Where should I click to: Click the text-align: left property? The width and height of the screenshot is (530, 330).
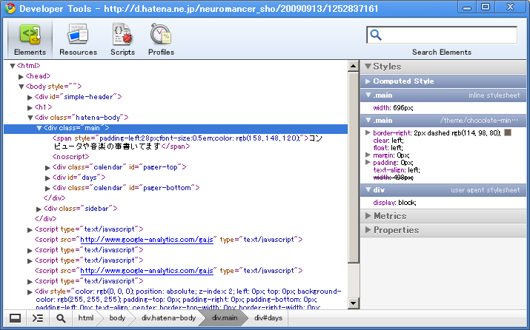[397, 170]
